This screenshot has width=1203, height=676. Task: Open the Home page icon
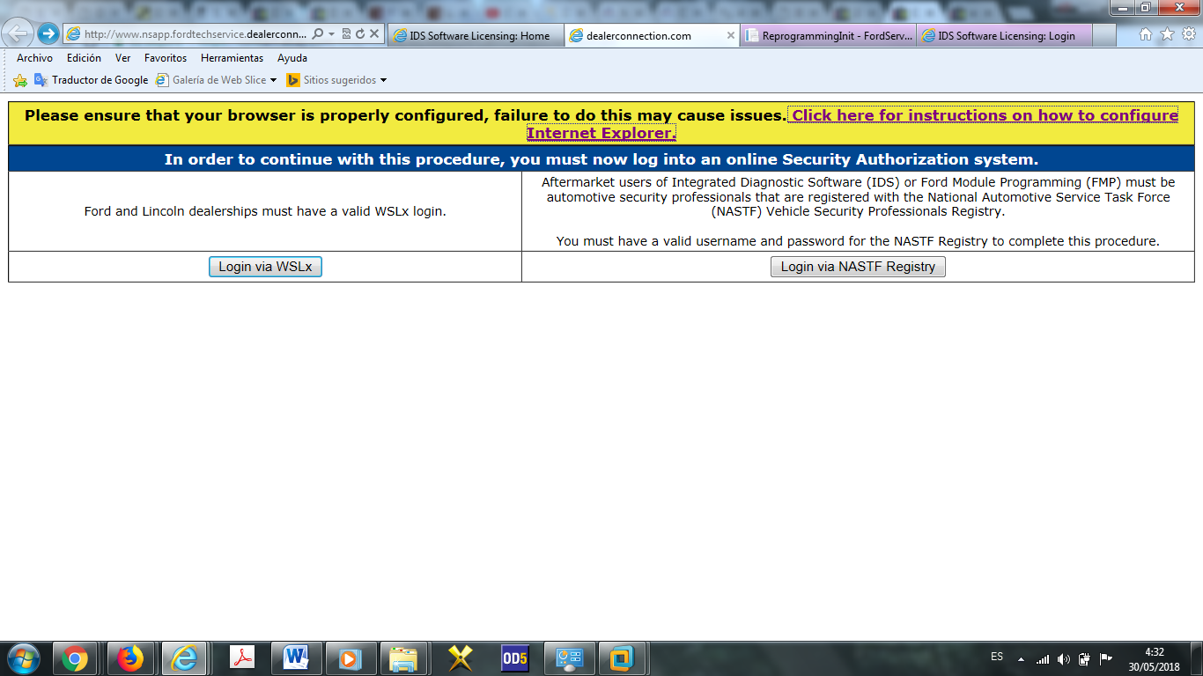[1146, 34]
